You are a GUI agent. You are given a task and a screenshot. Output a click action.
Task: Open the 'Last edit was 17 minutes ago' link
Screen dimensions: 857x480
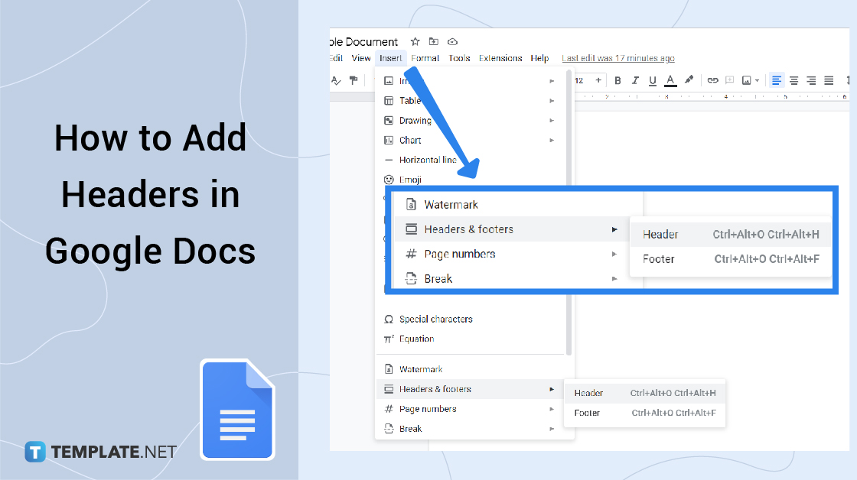tap(618, 58)
